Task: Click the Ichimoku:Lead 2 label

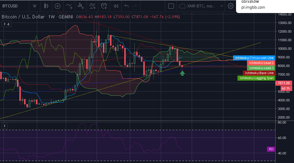Action: [261, 63]
